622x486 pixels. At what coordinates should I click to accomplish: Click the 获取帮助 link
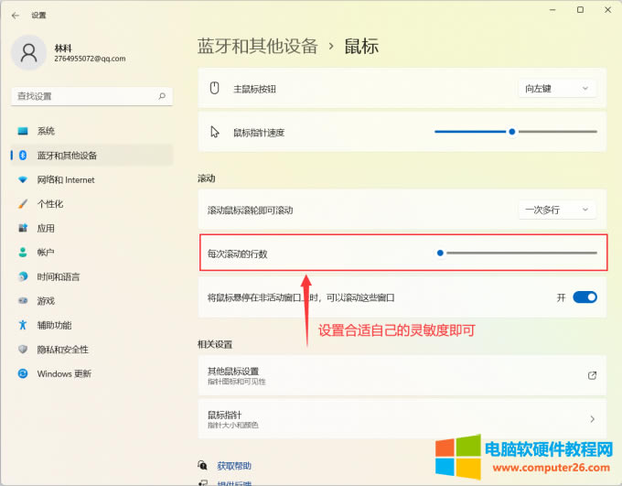point(234,466)
